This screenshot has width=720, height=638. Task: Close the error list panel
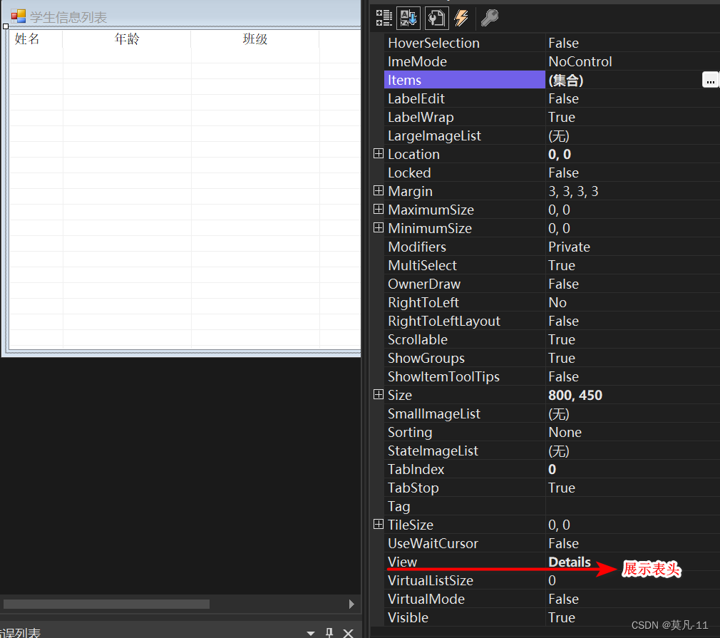(348, 632)
